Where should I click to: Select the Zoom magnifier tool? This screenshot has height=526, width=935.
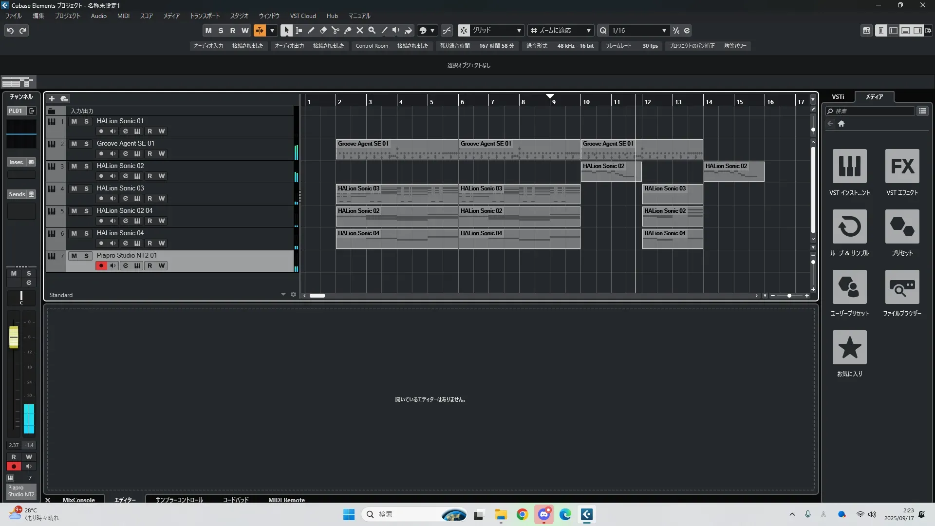372,30
